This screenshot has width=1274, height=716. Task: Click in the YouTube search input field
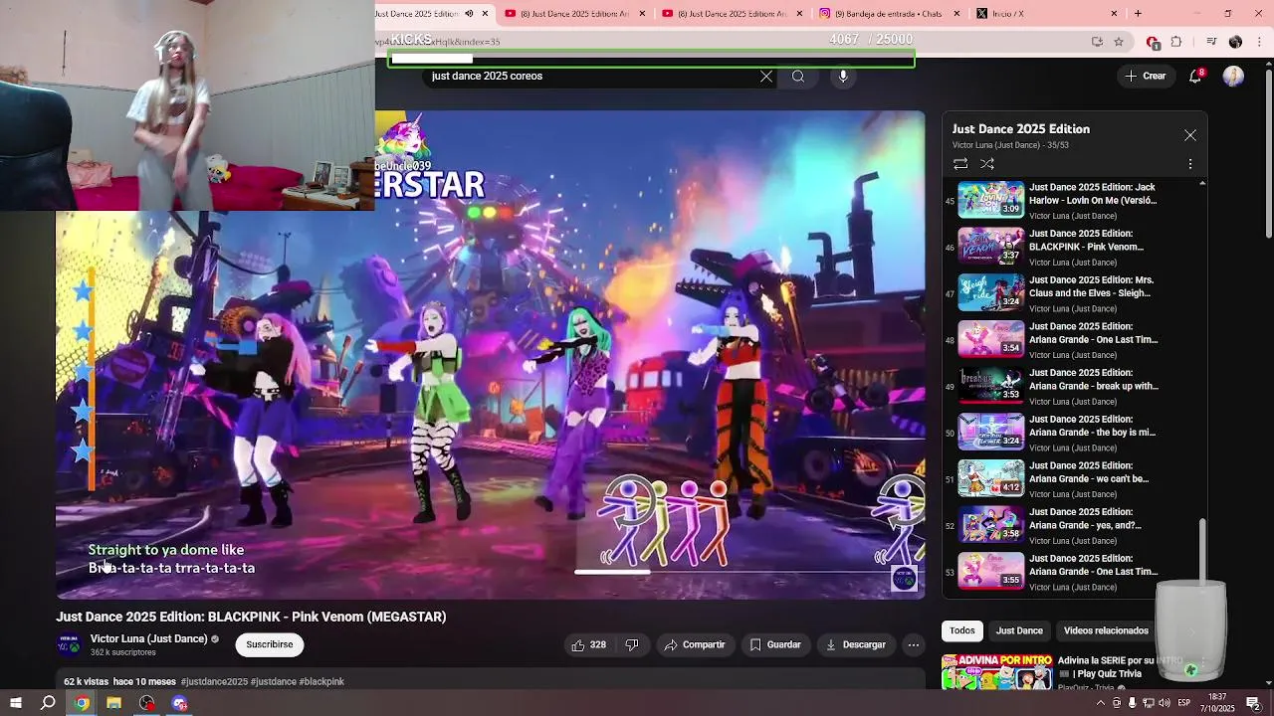(x=587, y=77)
